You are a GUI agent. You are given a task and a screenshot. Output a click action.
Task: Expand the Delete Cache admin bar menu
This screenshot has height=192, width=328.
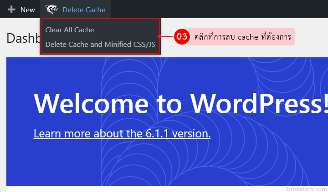point(83,10)
